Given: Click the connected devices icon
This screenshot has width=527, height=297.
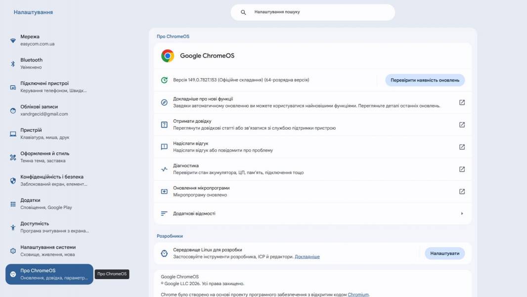Looking at the screenshot, I should point(13,87).
